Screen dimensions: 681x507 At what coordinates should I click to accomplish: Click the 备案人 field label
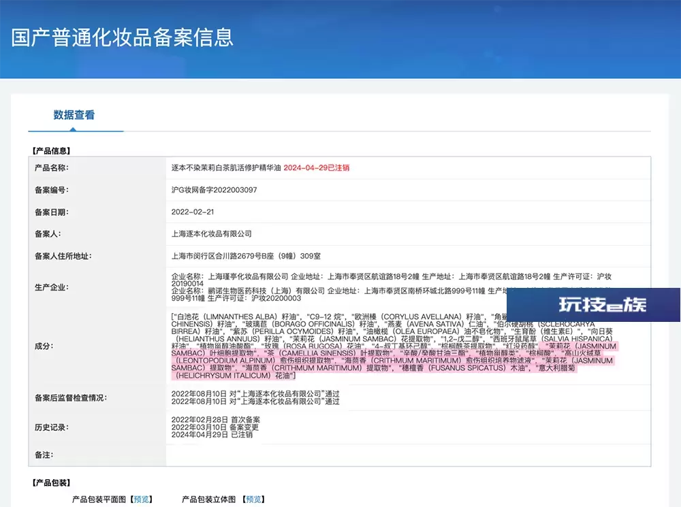pos(48,233)
